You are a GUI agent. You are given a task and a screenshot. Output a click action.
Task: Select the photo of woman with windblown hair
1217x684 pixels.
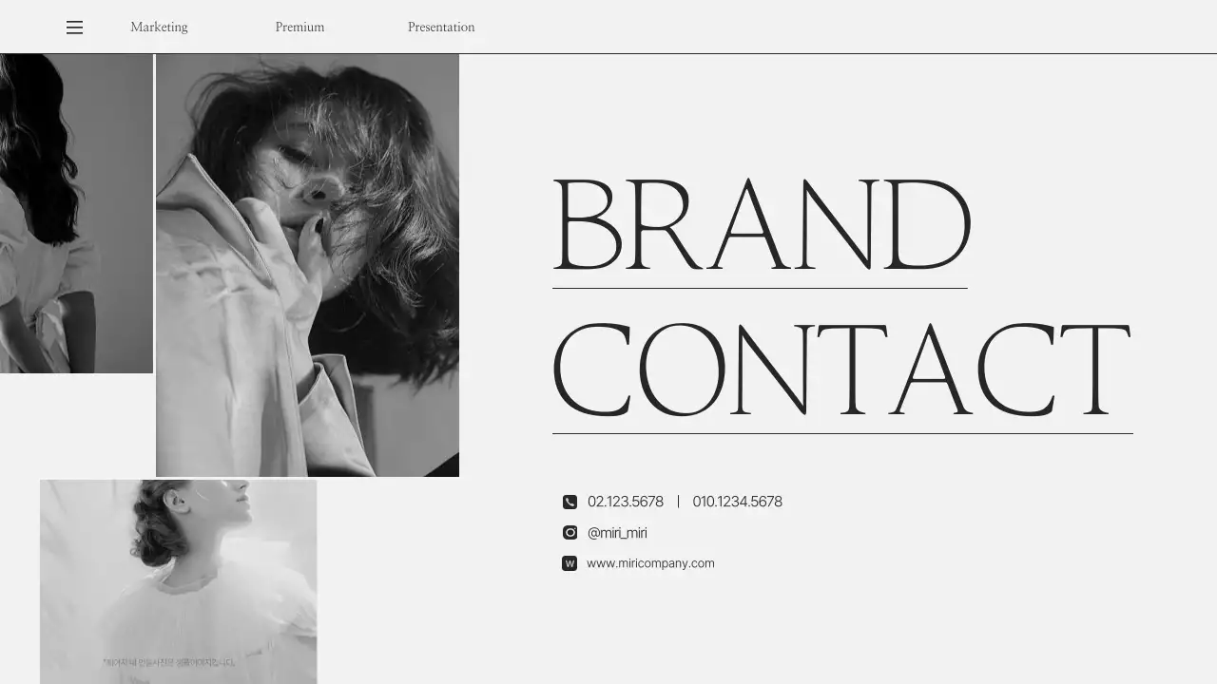point(307,265)
